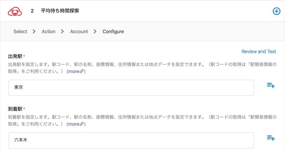Click the step title 平均待ち時間探索
This screenshot has height=154, width=285.
(60, 11)
